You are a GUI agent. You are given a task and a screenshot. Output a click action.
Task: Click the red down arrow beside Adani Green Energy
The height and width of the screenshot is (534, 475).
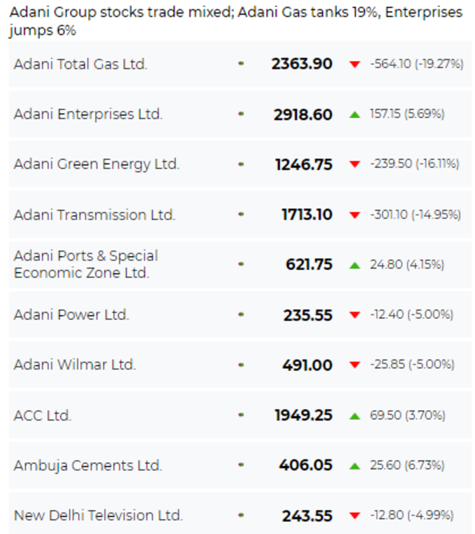pos(355,164)
